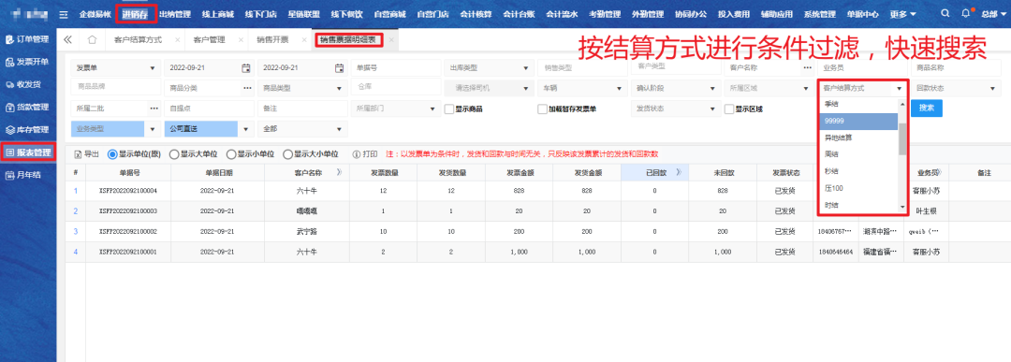Click the settlement dropdown list scrollbar
1011x362 pixels.
(902, 138)
